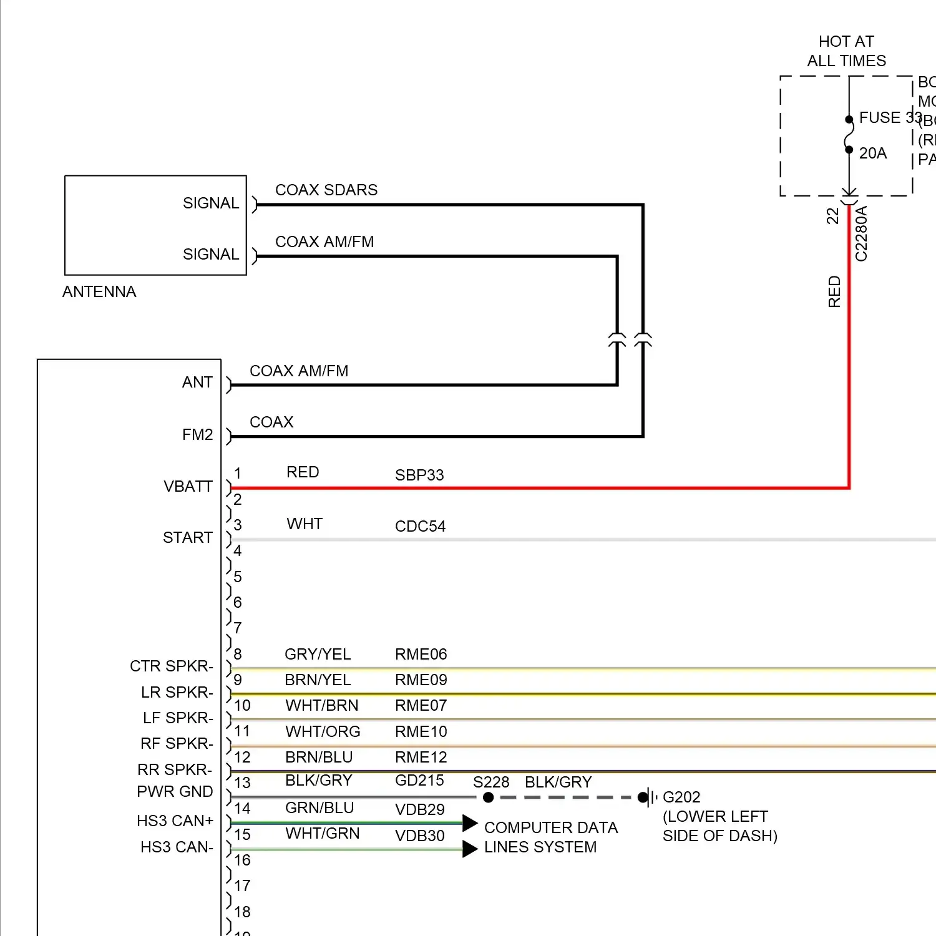Click the ANTENNA component label

pyautogui.click(x=99, y=291)
